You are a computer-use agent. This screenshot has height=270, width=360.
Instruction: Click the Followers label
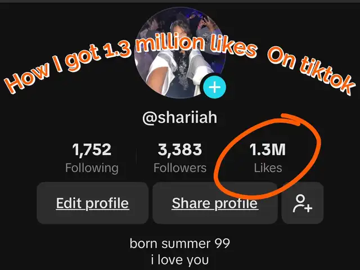(180, 168)
